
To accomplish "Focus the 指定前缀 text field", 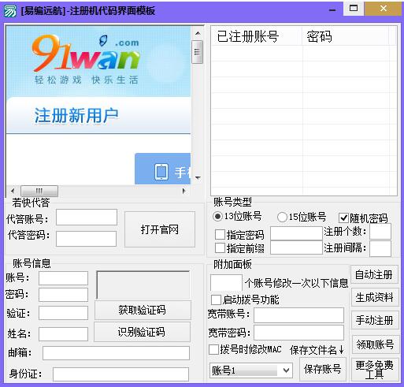I will pos(296,247).
